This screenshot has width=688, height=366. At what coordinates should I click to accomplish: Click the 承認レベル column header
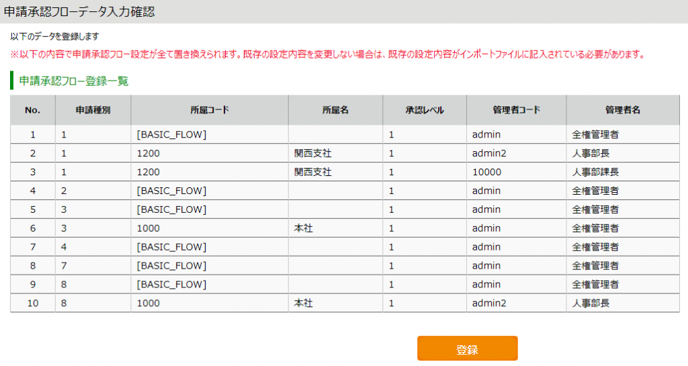(425, 110)
